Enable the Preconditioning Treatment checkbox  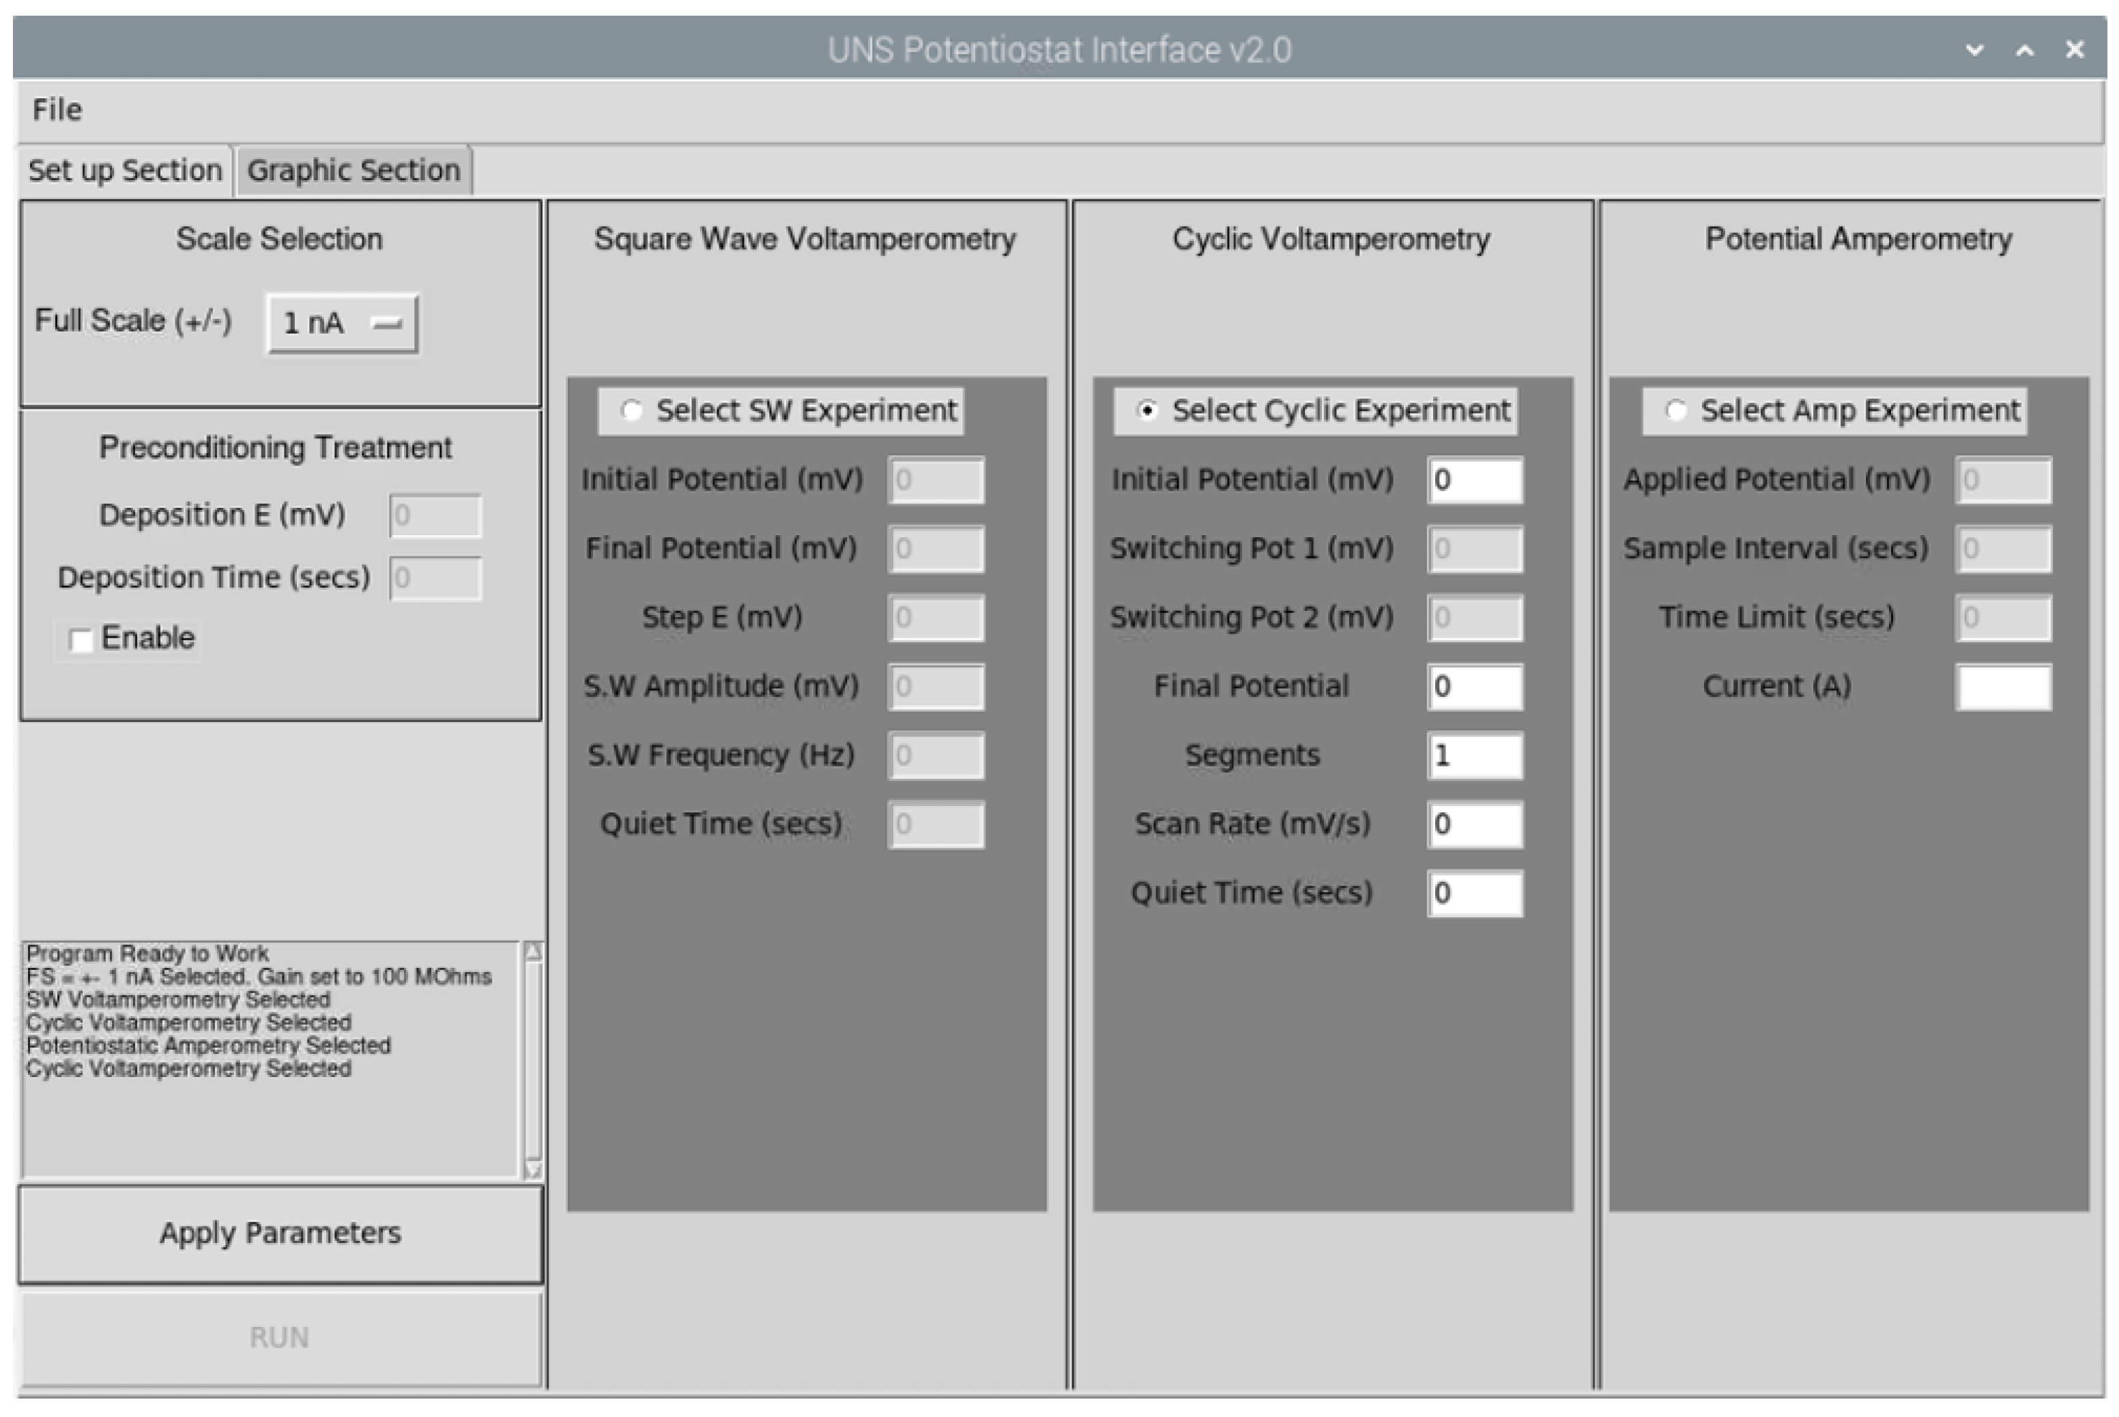point(81,640)
